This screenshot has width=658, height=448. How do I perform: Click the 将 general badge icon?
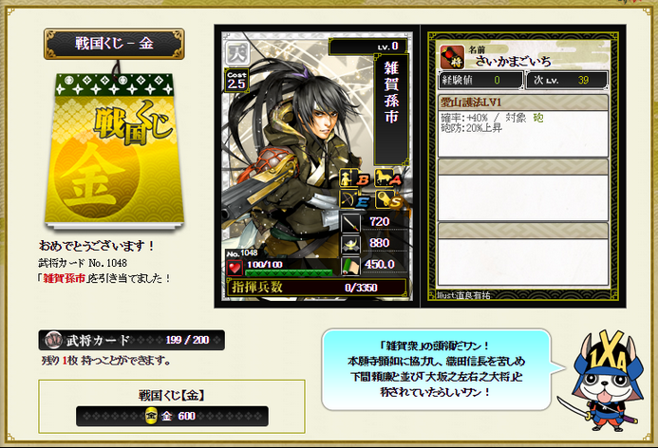(452, 57)
